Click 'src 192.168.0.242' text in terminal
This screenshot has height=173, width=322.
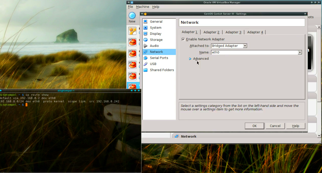pos(104,101)
